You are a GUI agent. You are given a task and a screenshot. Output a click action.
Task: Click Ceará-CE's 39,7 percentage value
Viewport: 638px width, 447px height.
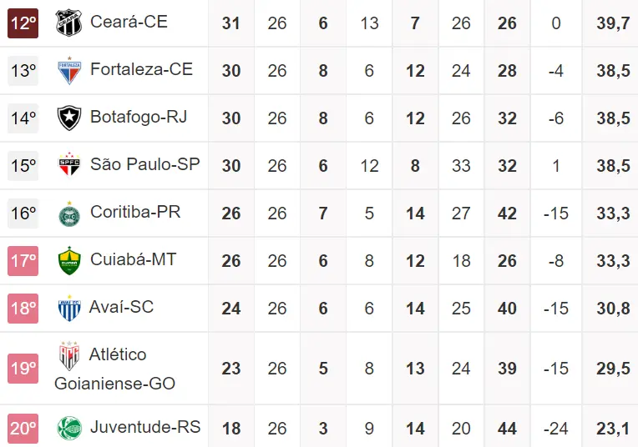click(x=613, y=23)
